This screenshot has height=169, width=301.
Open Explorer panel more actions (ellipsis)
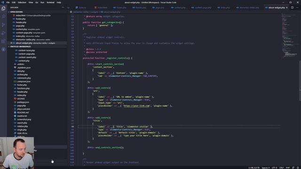coord(63,8)
